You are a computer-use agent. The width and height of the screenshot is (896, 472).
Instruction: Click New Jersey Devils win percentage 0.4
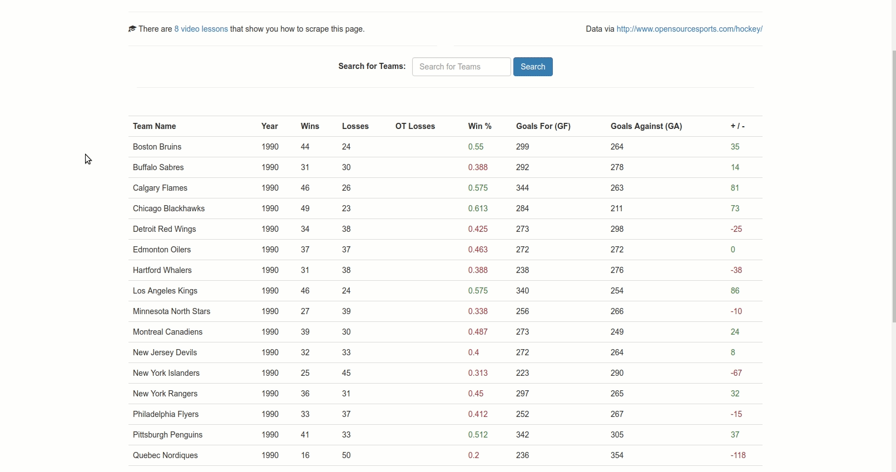click(474, 352)
